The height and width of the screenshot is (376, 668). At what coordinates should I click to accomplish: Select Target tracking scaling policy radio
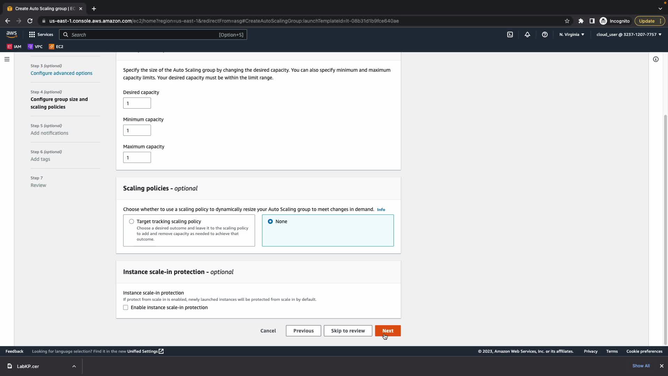pos(132,221)
